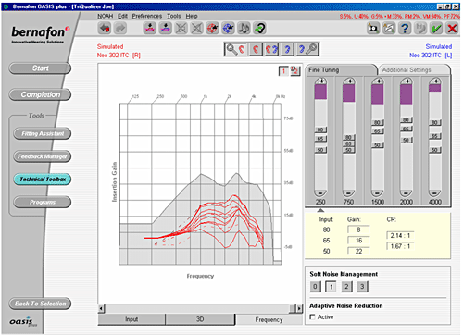Click the music notes toolbar icon
This screenshot has width=463, height=335.
click(x=244, y=29)
